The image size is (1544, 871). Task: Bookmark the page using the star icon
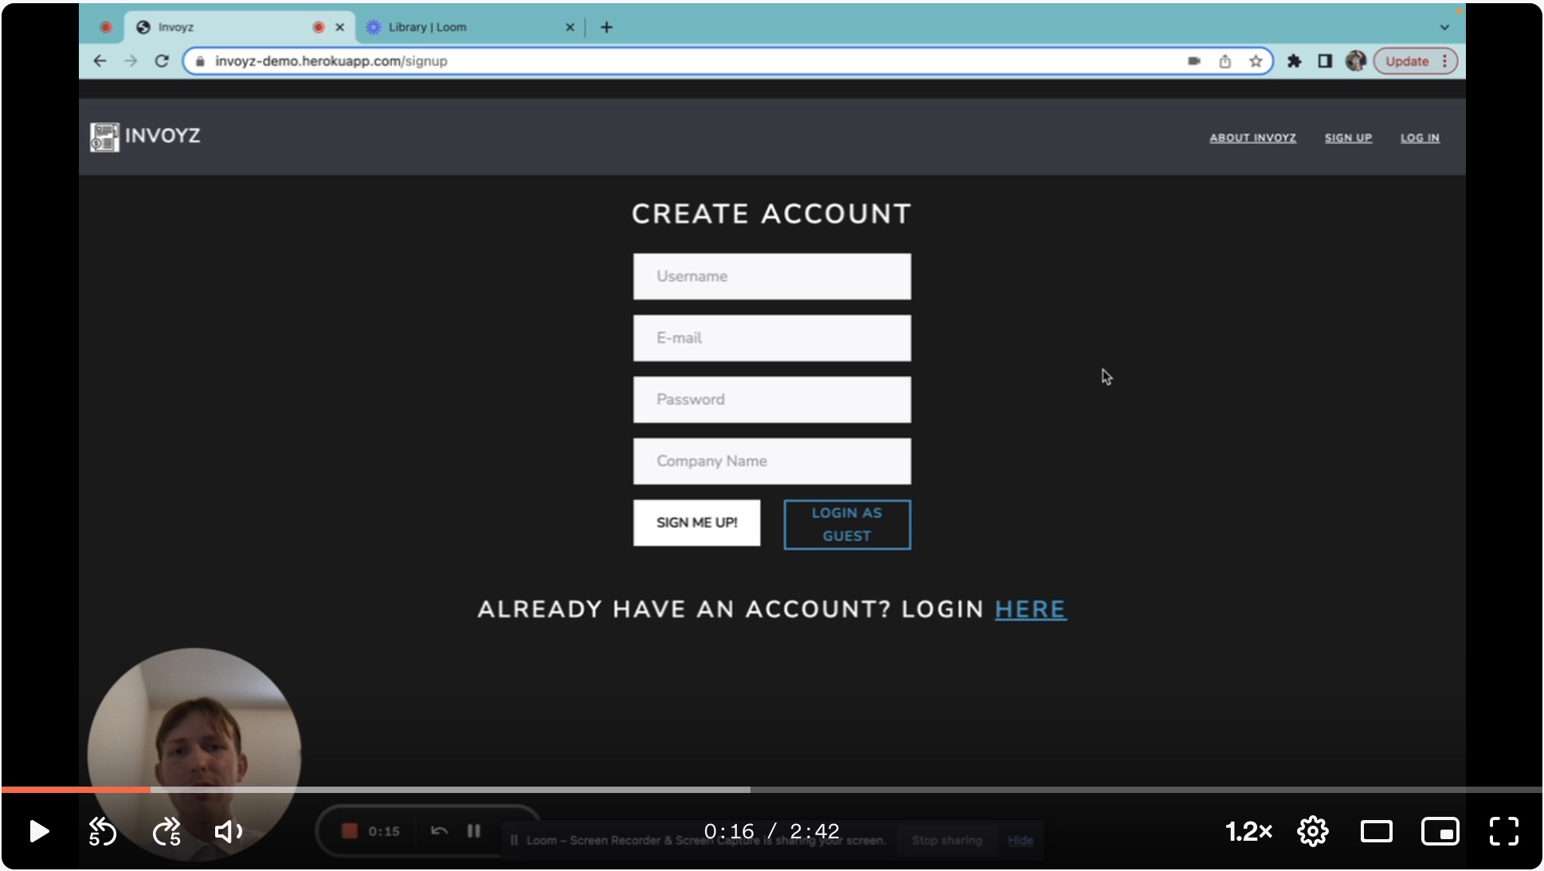(x=1256, y=61)
